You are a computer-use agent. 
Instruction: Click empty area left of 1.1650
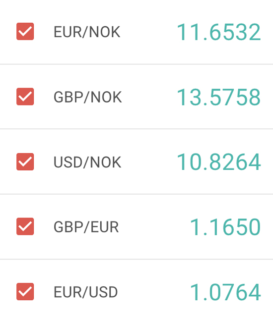point(154,227)
